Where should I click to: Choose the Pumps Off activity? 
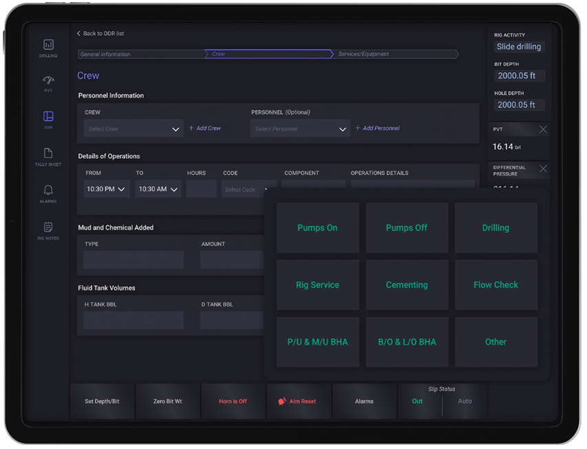click(x=407, y=228)
